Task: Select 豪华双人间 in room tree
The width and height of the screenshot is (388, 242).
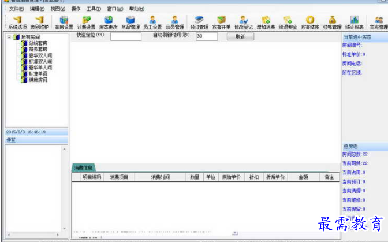Action: 40,55
